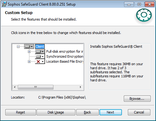Viewport: 156px width, 121px height.
Task: Click the installer icon in title bar
Action: click(4, 4)
